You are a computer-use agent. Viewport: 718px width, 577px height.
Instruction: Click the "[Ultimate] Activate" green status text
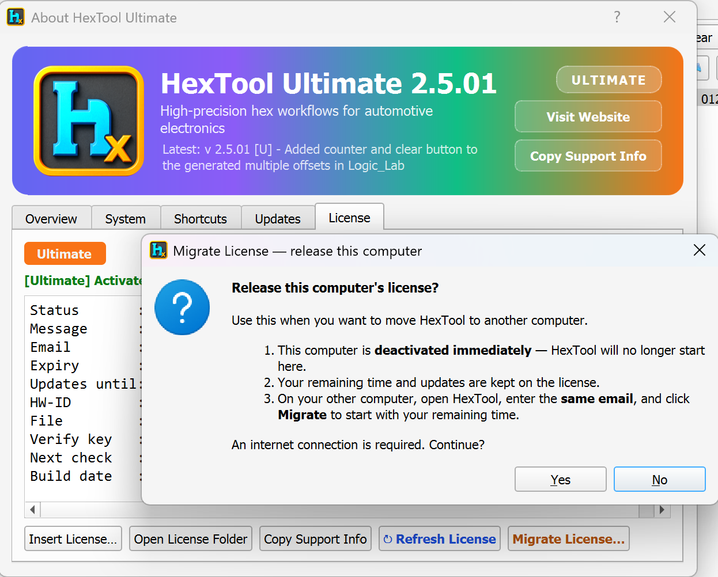coord(83,280)
